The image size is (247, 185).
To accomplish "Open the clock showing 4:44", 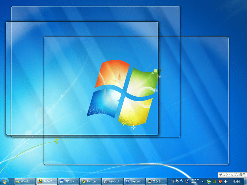I will [x=236, y=182].
